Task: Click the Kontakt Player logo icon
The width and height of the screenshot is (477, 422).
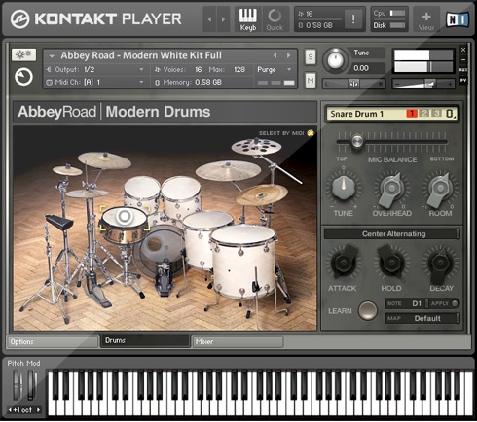Action: pyautogui.click(x=19, y=19)
